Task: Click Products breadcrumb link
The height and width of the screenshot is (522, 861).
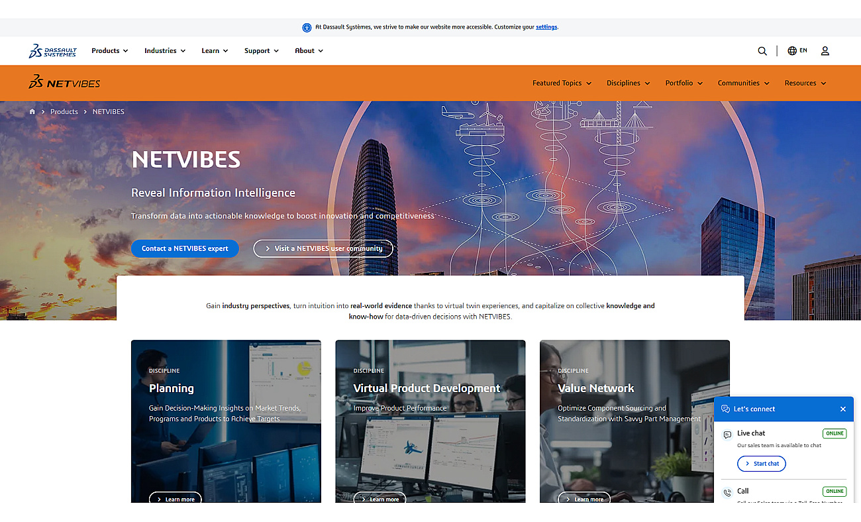Action: coord(64,111)
